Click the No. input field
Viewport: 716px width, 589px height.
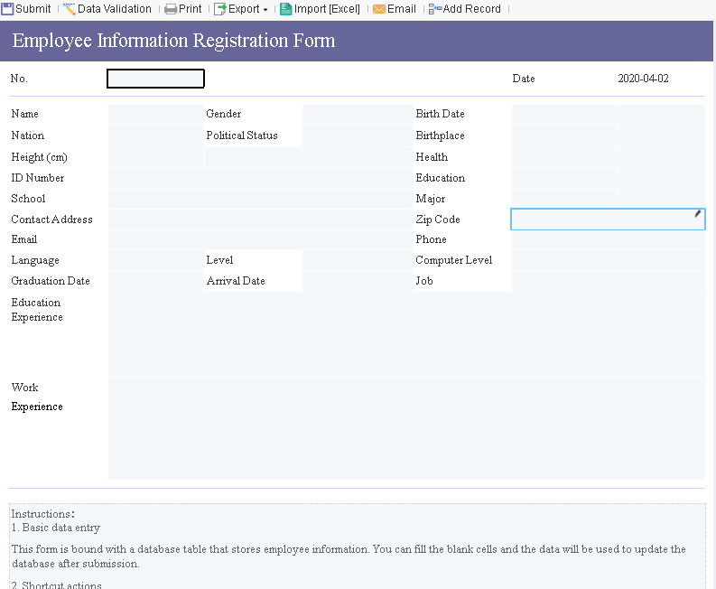155,79
